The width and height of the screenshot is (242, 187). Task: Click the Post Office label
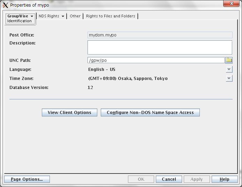(x=22, y=35)
